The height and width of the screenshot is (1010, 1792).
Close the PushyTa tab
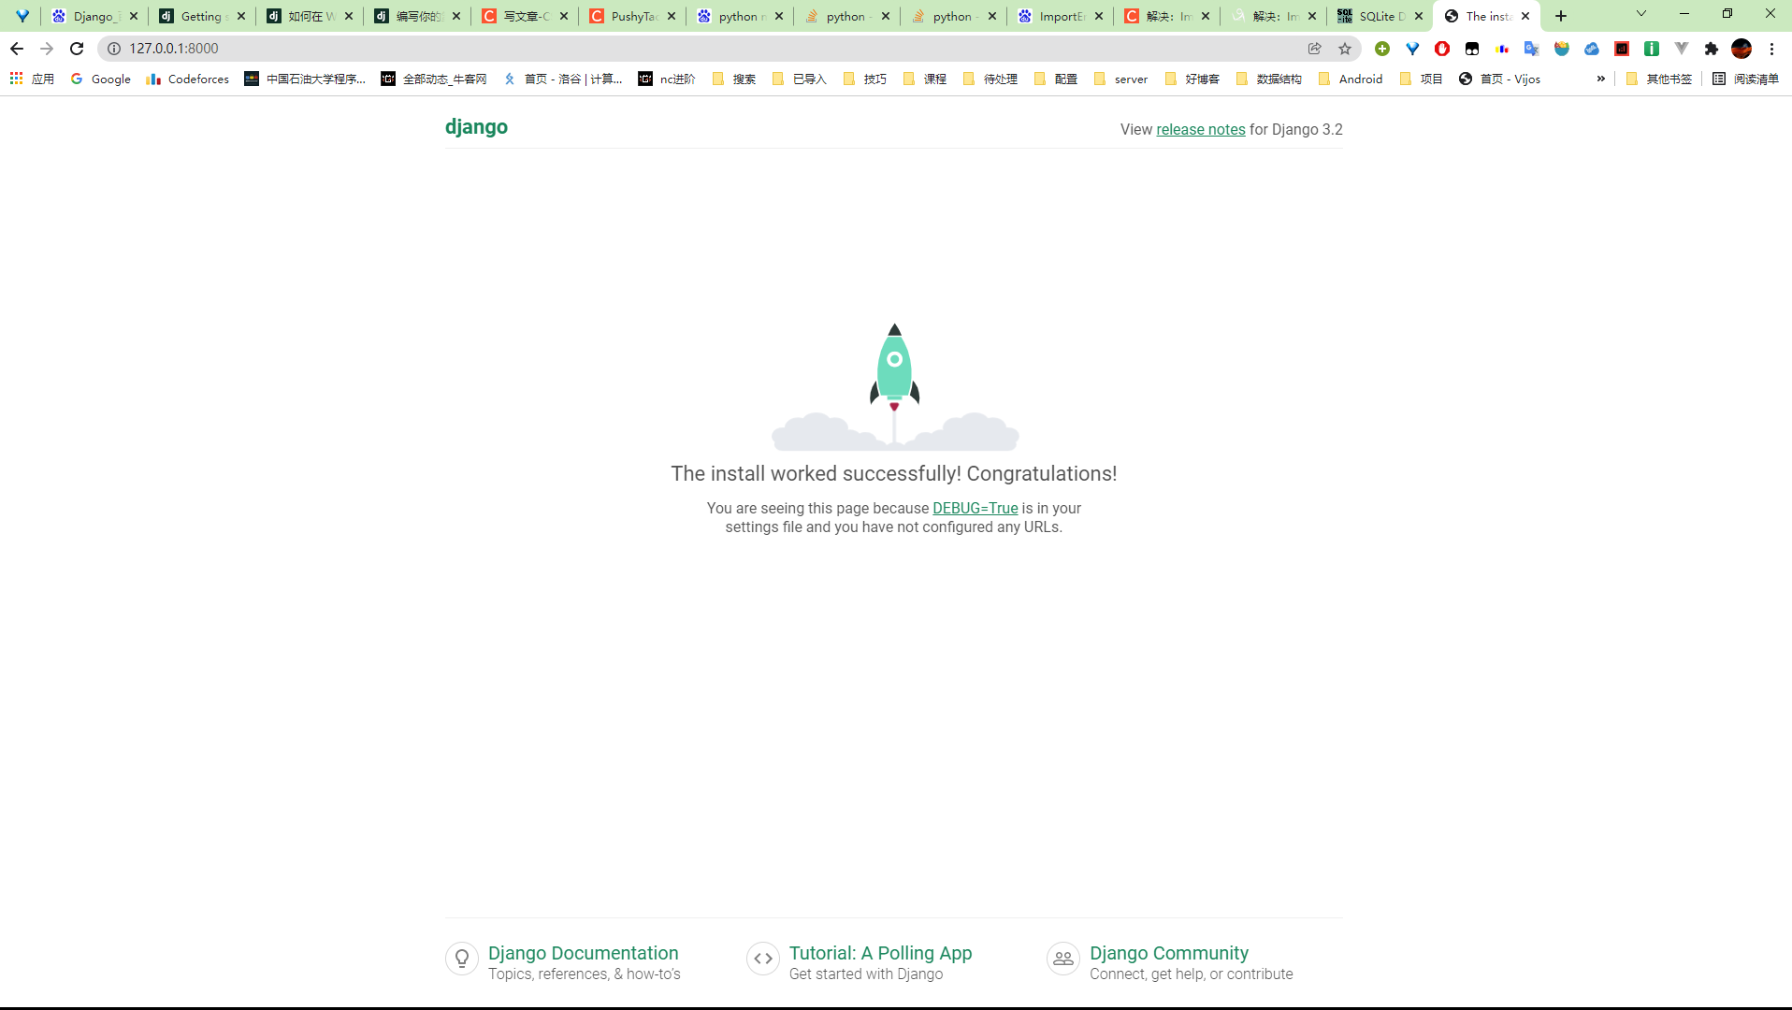click(672, 16)
